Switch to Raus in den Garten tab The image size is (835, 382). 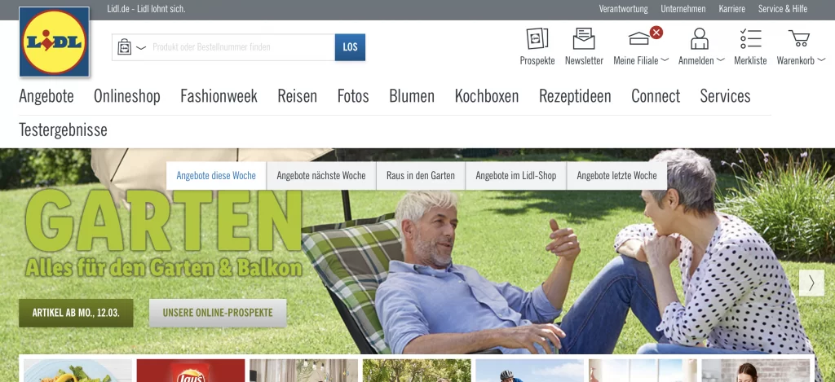pos(421,176)
